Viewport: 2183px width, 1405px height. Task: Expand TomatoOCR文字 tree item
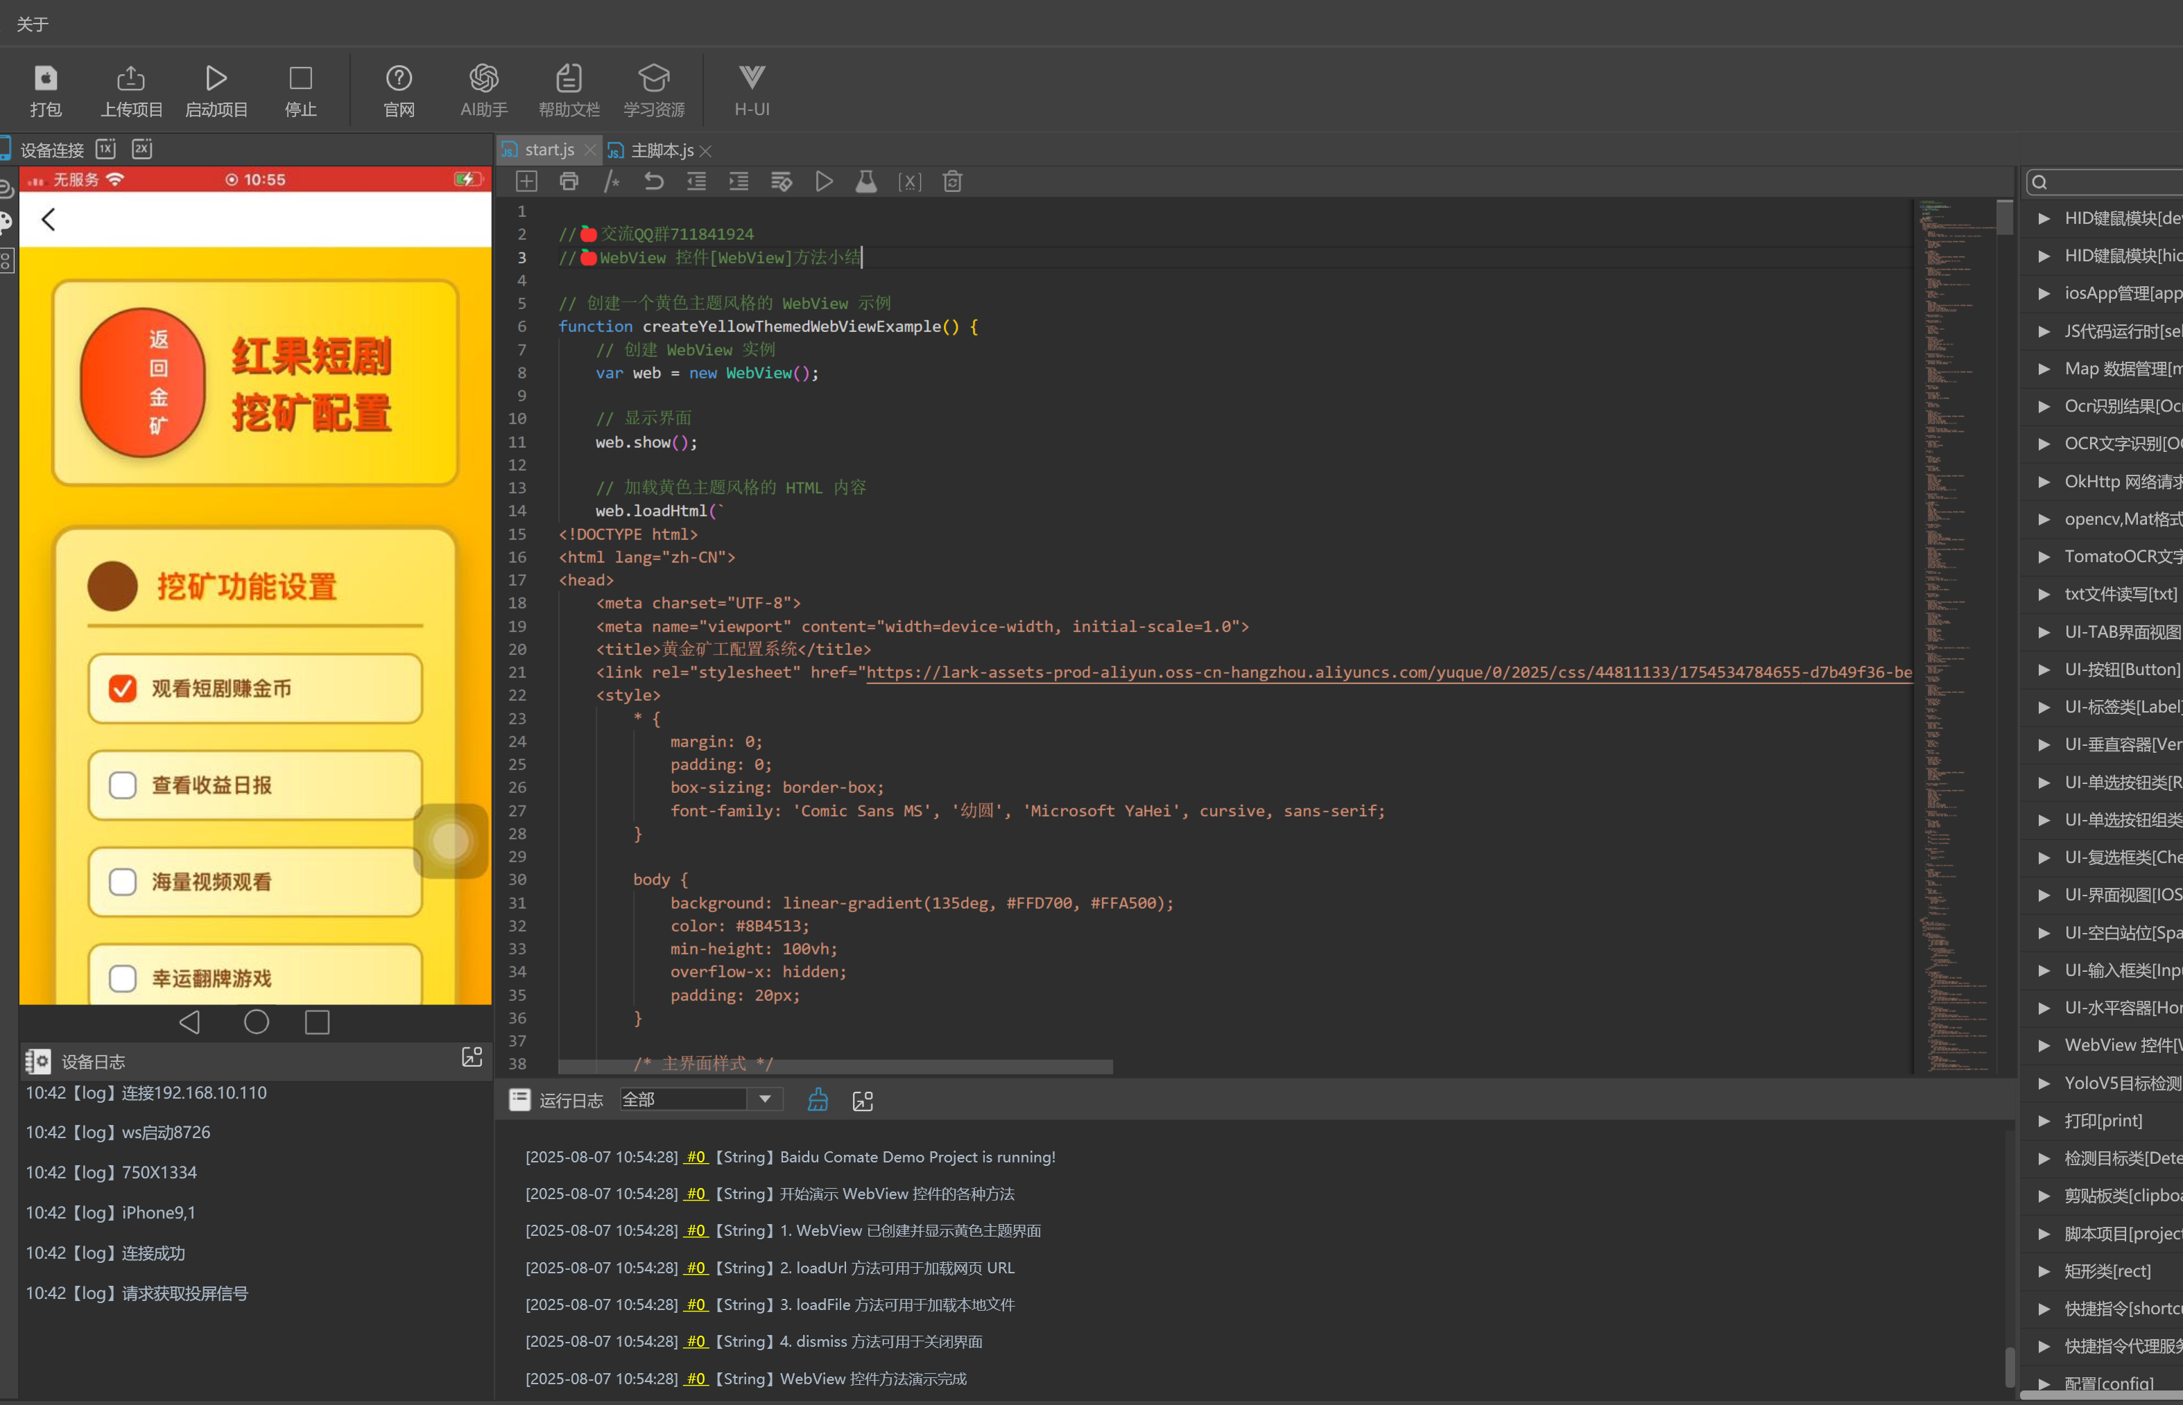[x=2044, y=557]
